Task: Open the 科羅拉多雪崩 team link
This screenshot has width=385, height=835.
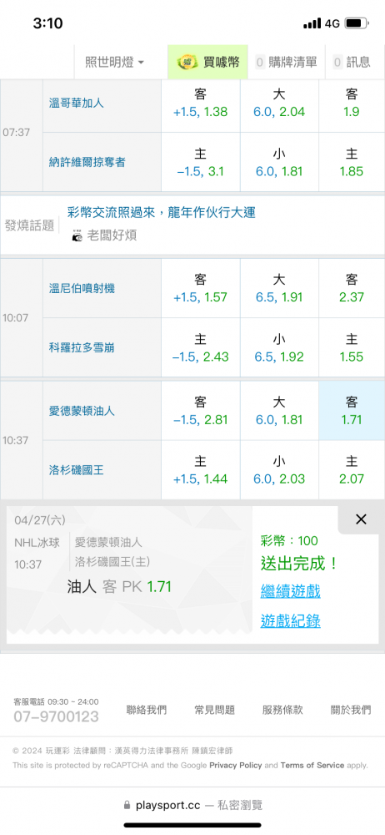Action: point(82,347)
